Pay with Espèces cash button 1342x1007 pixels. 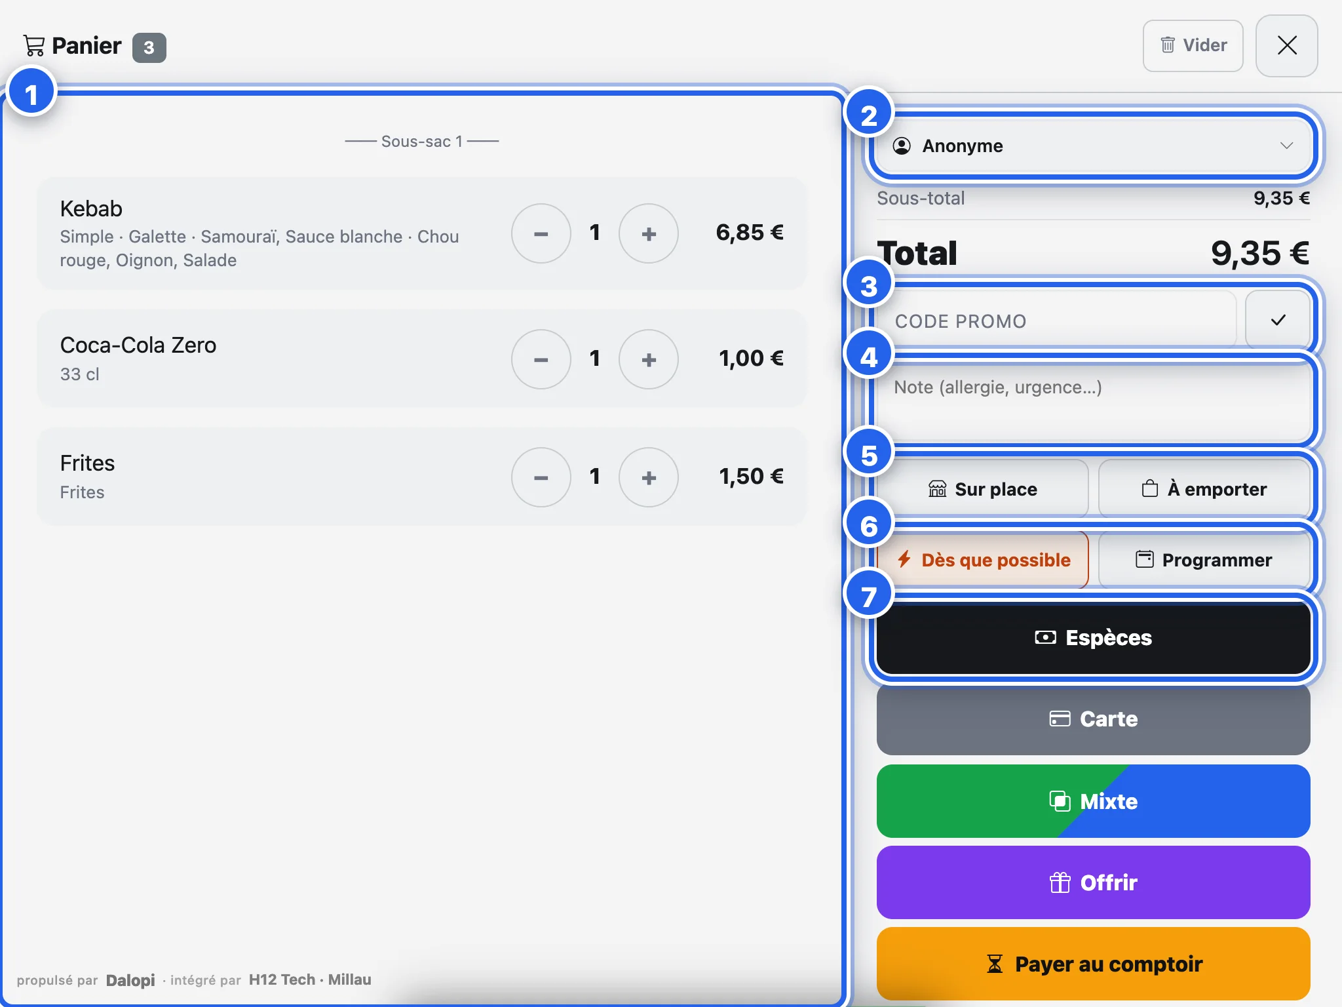(1093, 637)
